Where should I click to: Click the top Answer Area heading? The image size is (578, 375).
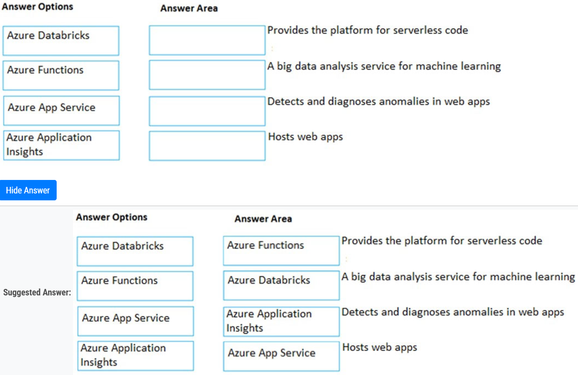coord(189,9)
